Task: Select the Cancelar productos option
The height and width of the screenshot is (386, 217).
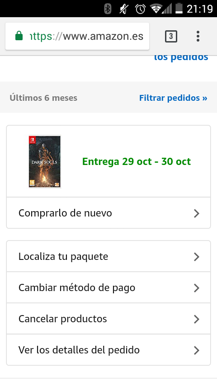Action: point(108,319)
